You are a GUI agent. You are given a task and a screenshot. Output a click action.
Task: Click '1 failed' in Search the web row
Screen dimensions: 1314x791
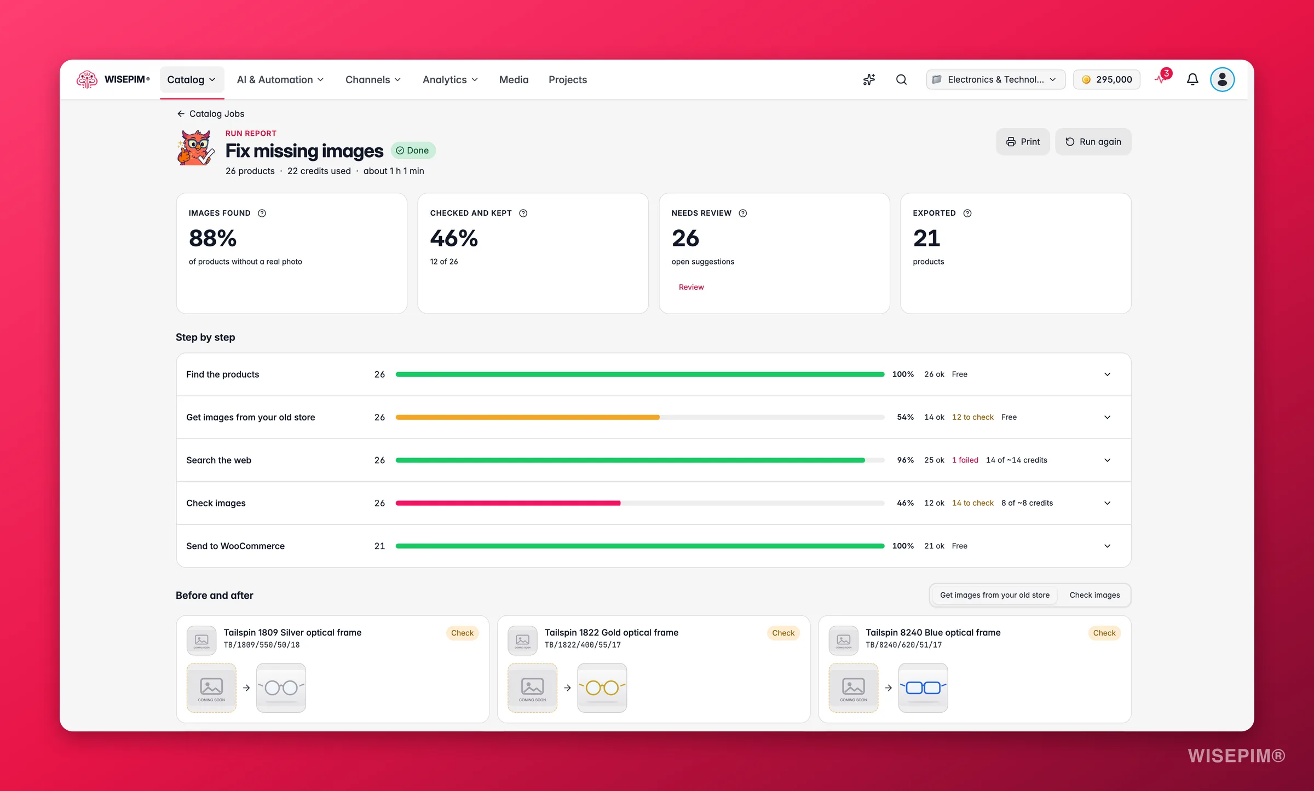point(965,460)
